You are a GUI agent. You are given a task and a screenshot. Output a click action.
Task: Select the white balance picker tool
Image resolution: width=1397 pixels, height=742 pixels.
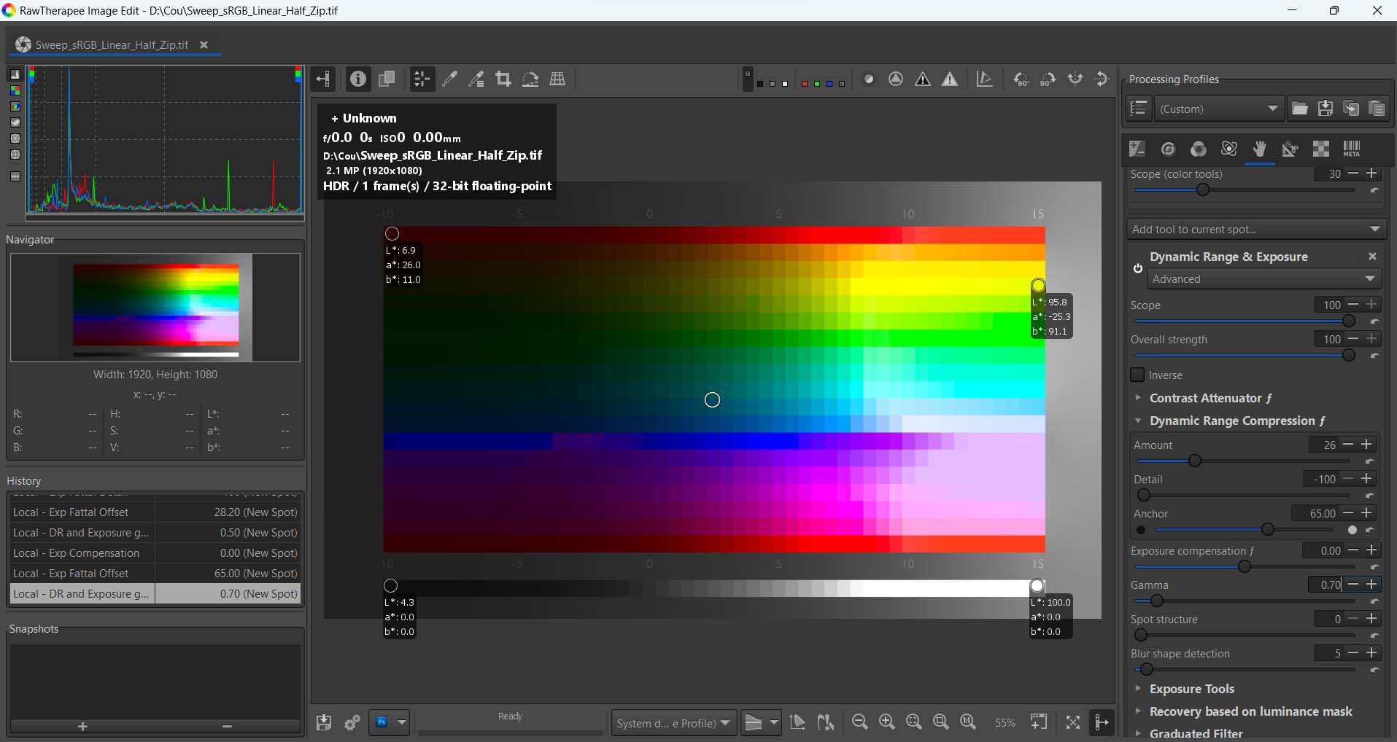click(x=449, y=79)
